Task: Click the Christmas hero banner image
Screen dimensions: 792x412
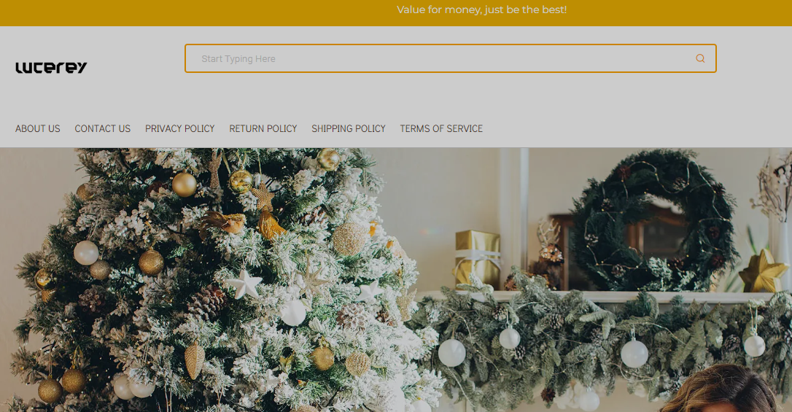Action: [396, 280]
